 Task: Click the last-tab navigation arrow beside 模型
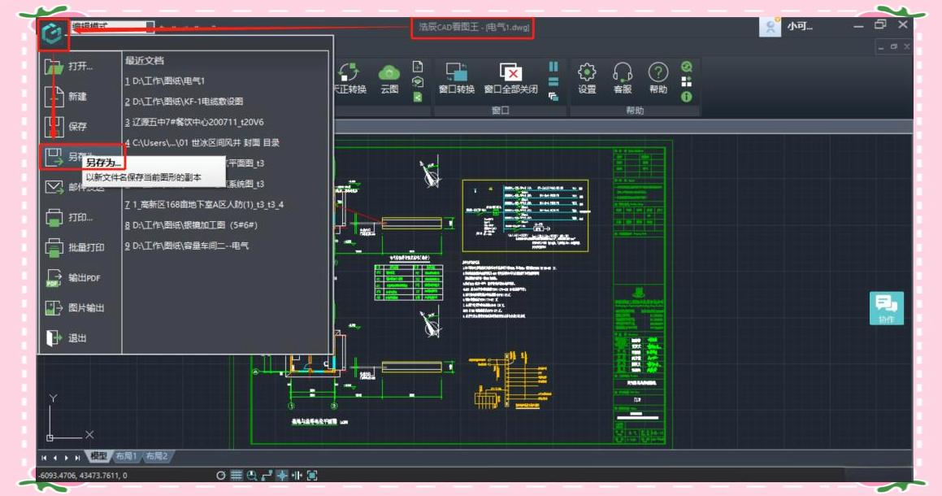[78, 458]
